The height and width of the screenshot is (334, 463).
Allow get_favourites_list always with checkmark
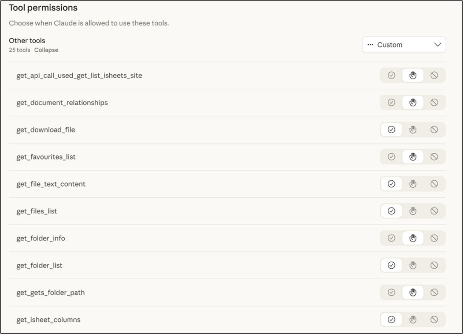point(392,157)
